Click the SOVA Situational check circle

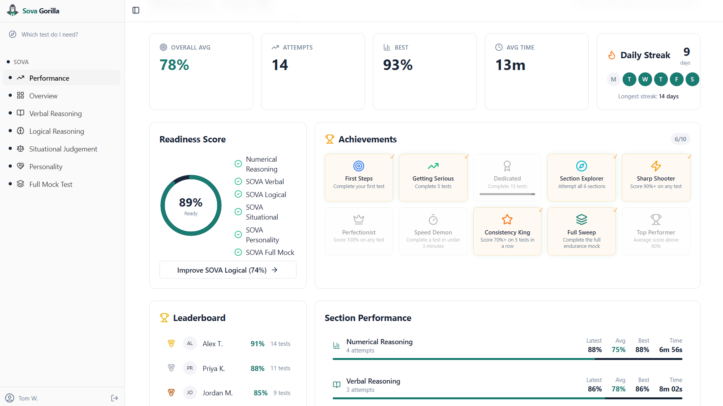(x=238, y=212)
